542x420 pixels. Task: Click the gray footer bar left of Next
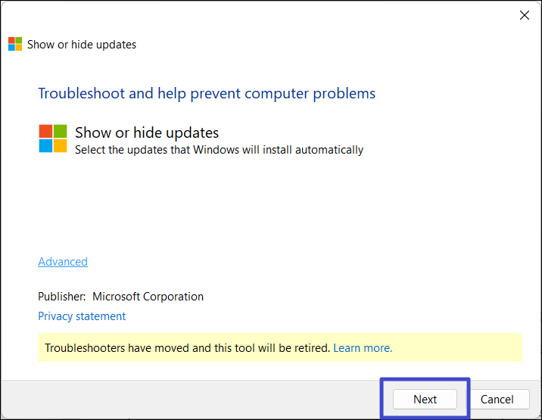coord(189,400)
